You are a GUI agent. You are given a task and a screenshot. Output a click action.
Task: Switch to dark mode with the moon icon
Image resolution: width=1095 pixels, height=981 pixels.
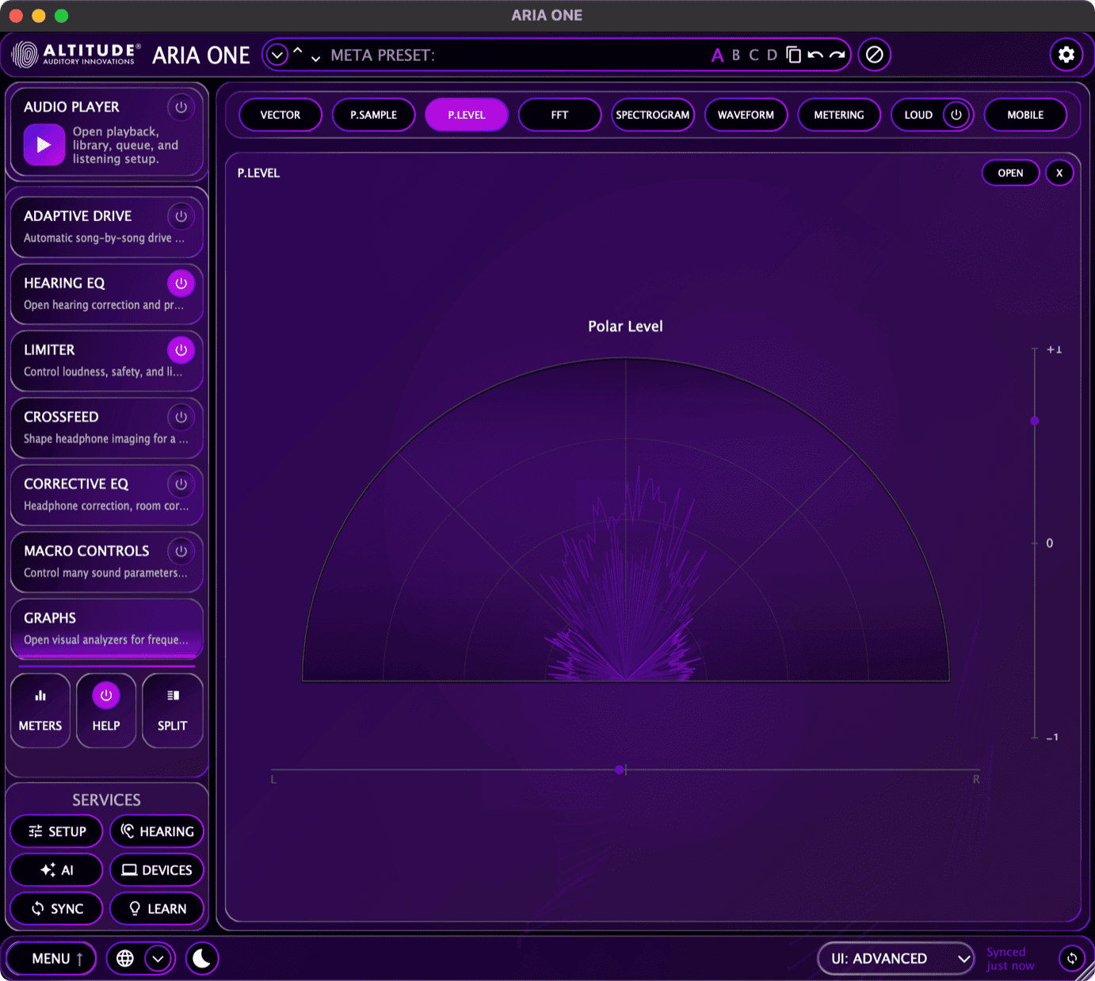[x=202, y=959]
